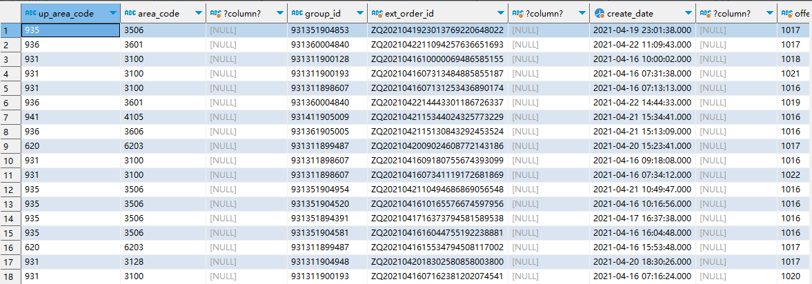Viewport: 812px width, 284px height.
Task: Click group_id cell 931351904954
Action: 327,190
